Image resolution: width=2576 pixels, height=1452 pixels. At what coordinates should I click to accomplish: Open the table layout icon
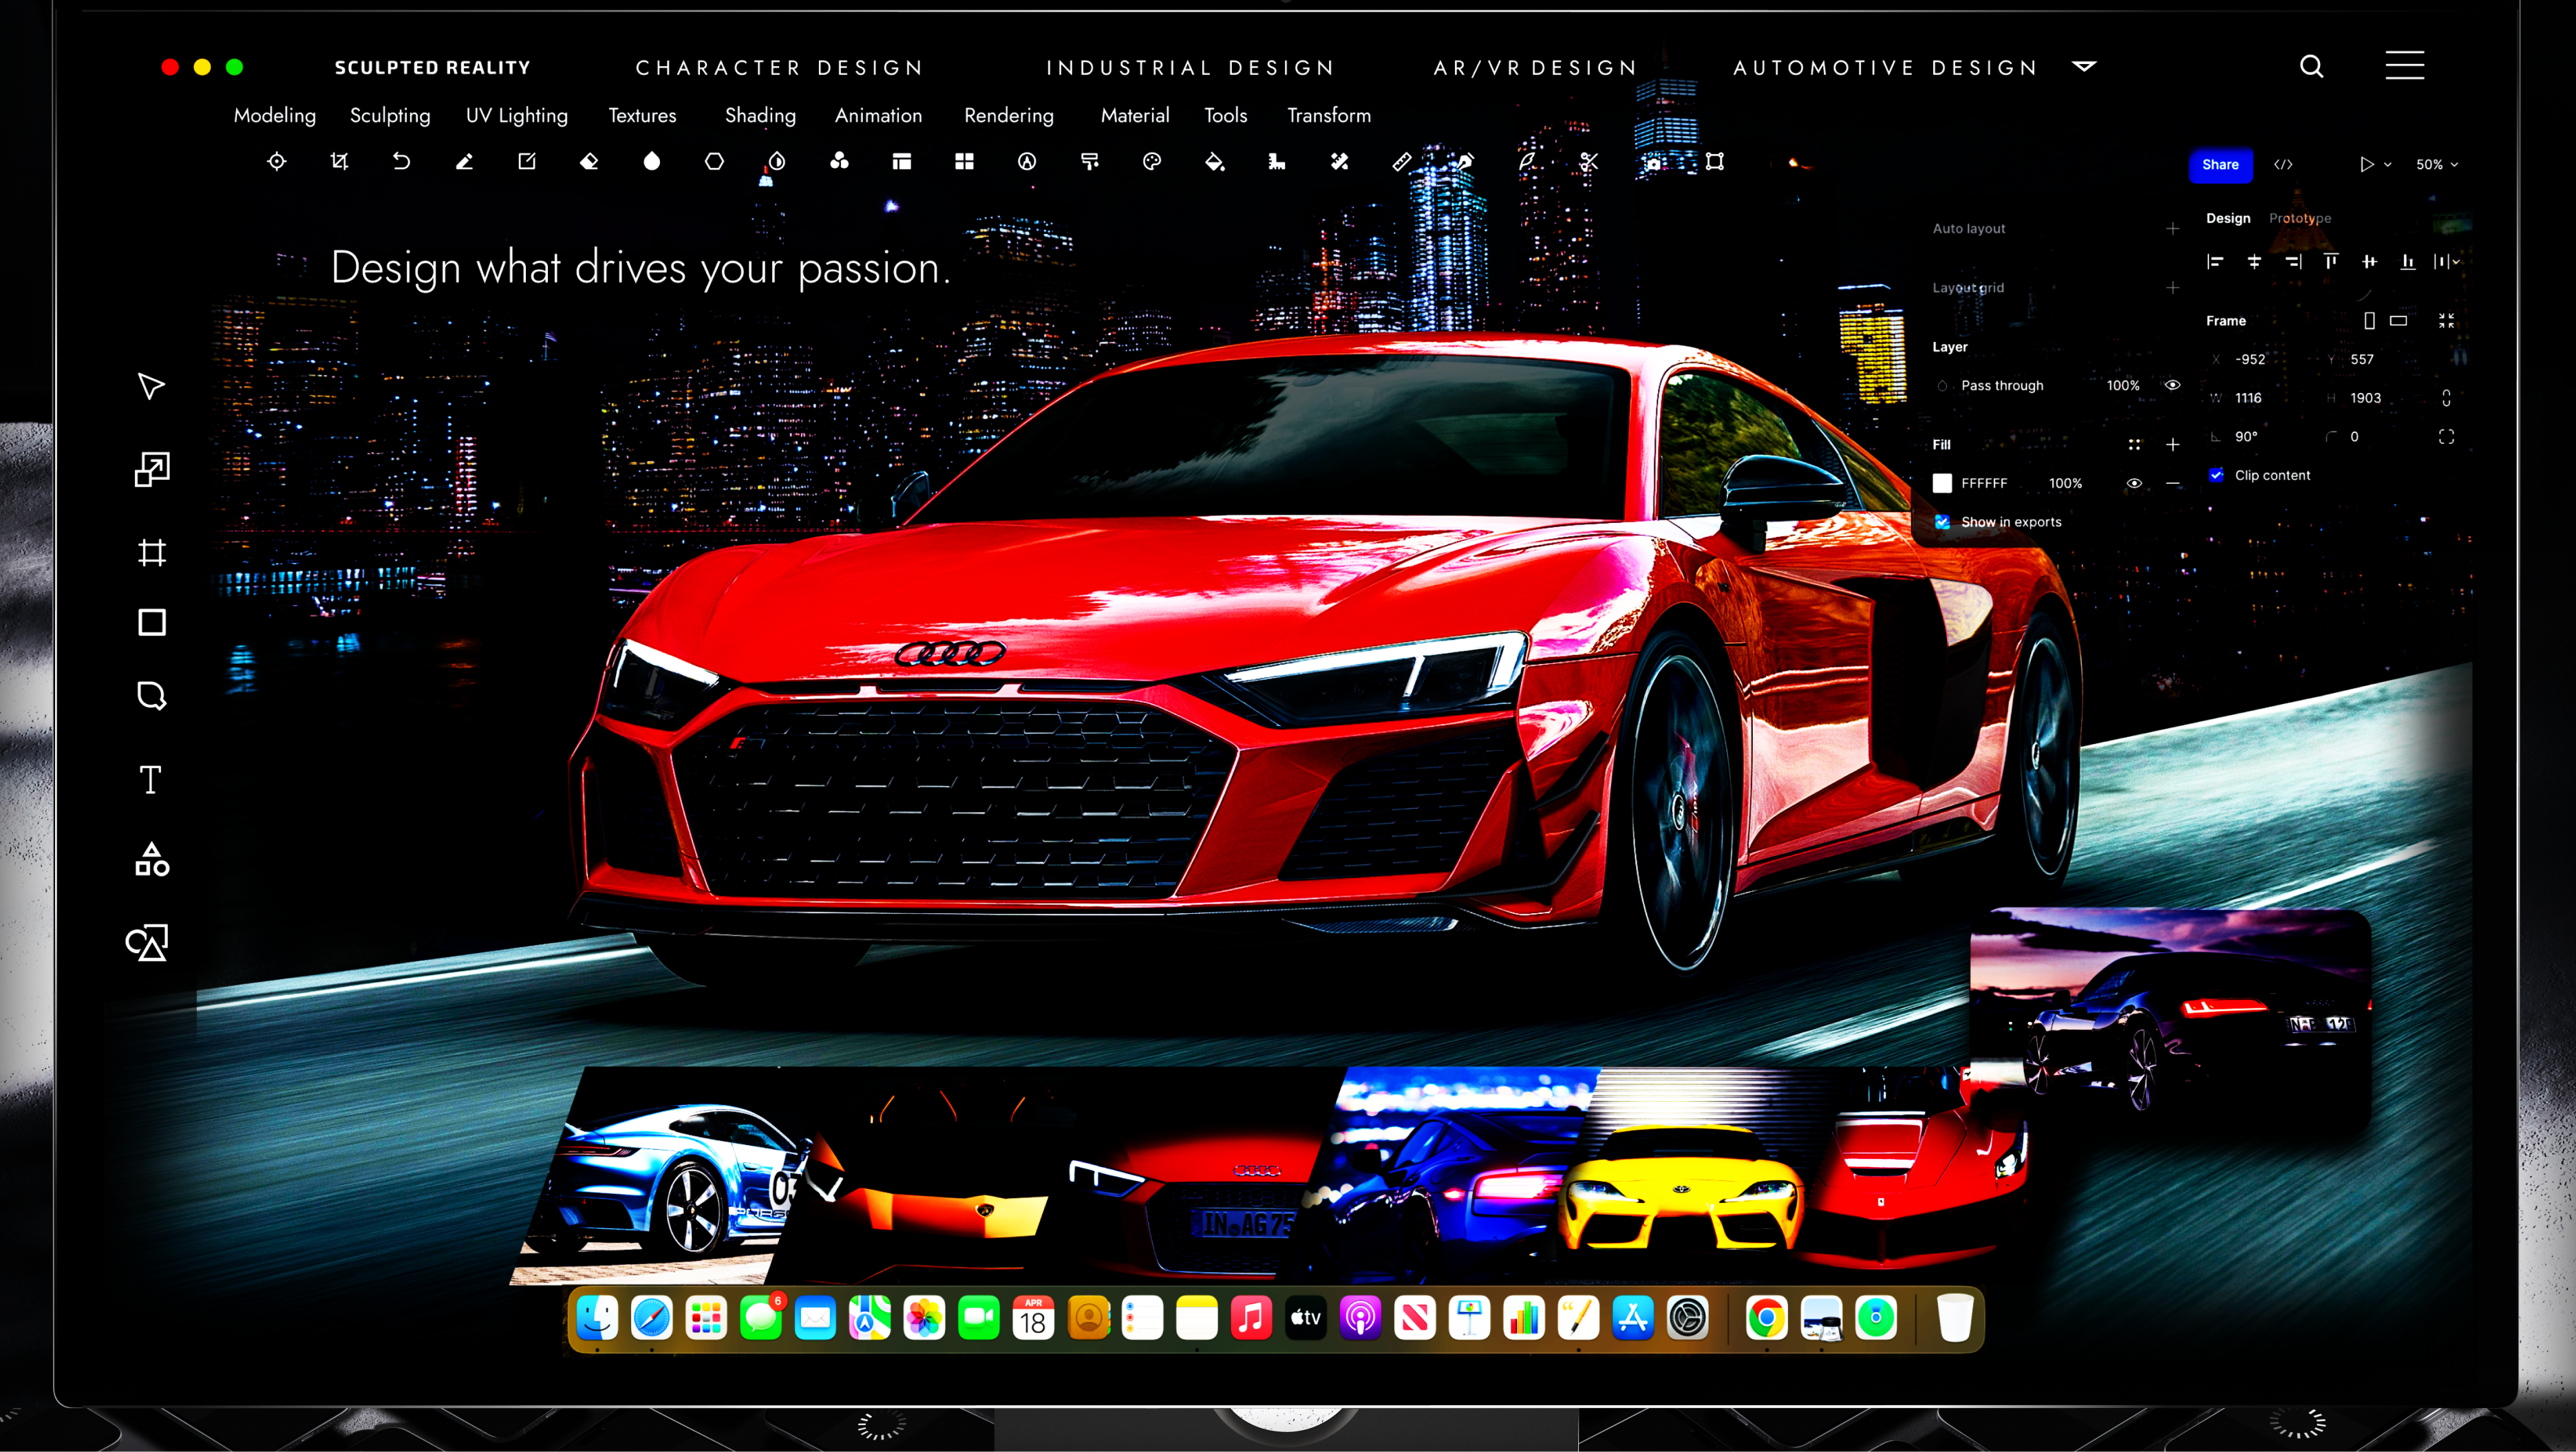(902, 162)
